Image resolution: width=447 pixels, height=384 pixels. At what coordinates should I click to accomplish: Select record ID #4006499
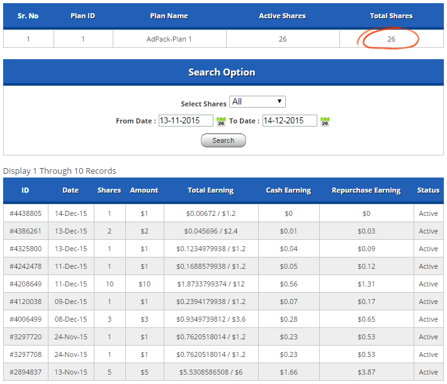(26, 319)
